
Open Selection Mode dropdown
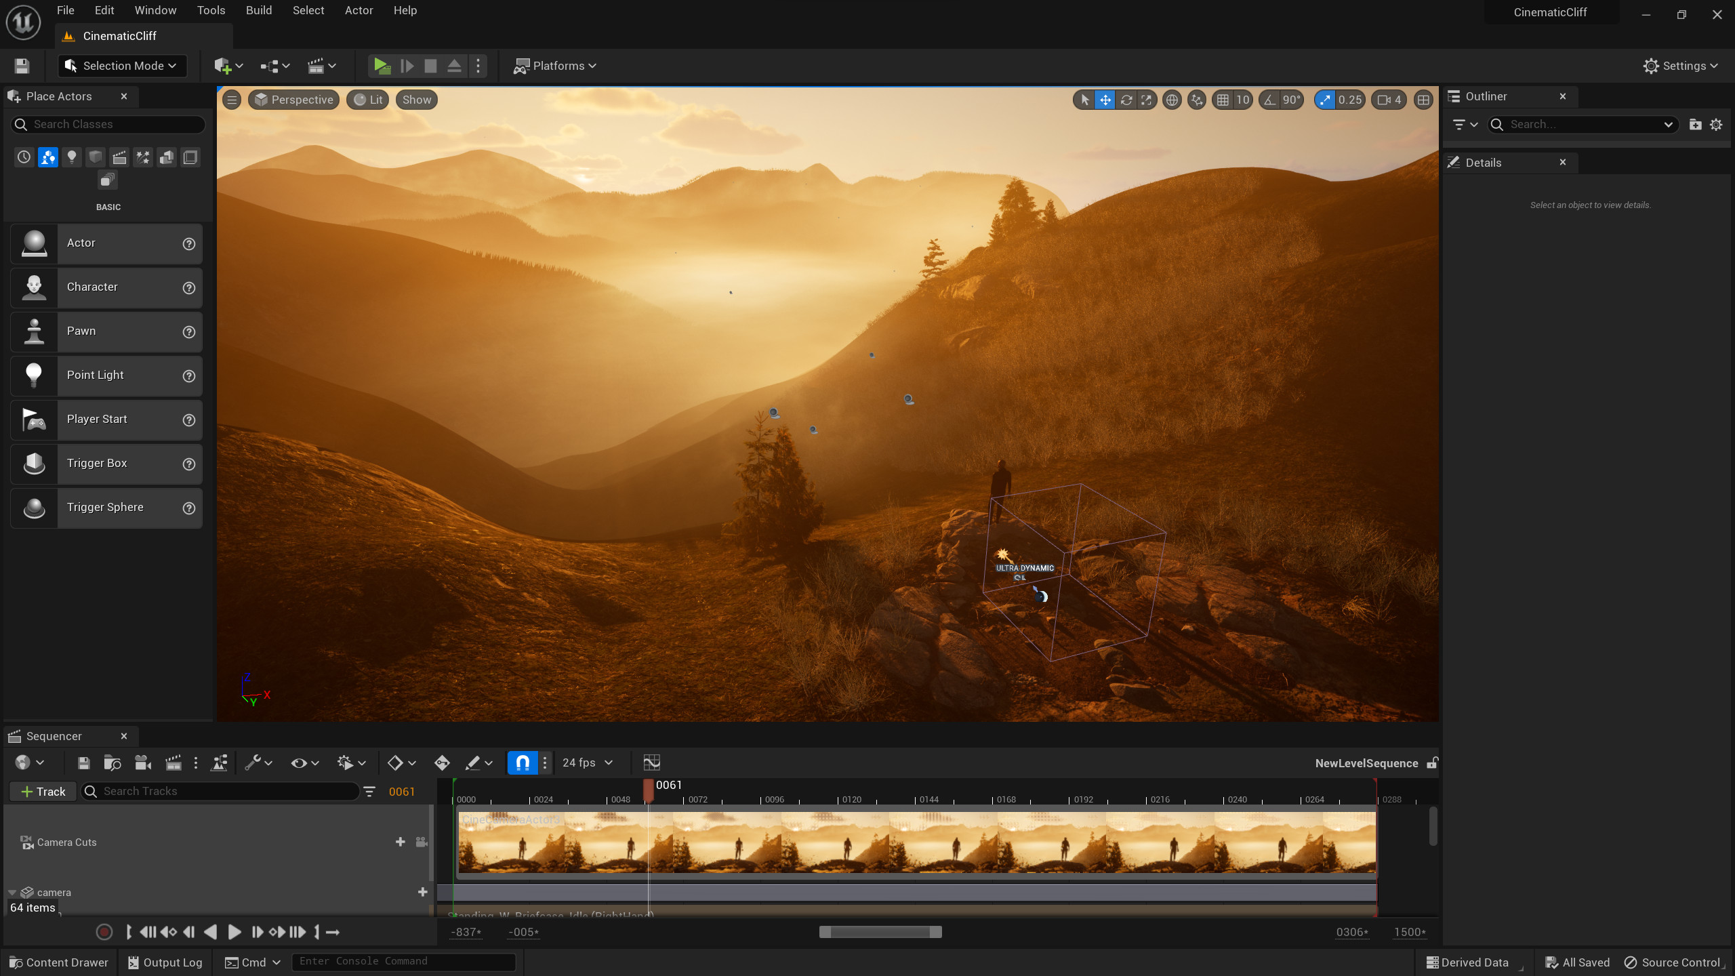coord(122,66)
